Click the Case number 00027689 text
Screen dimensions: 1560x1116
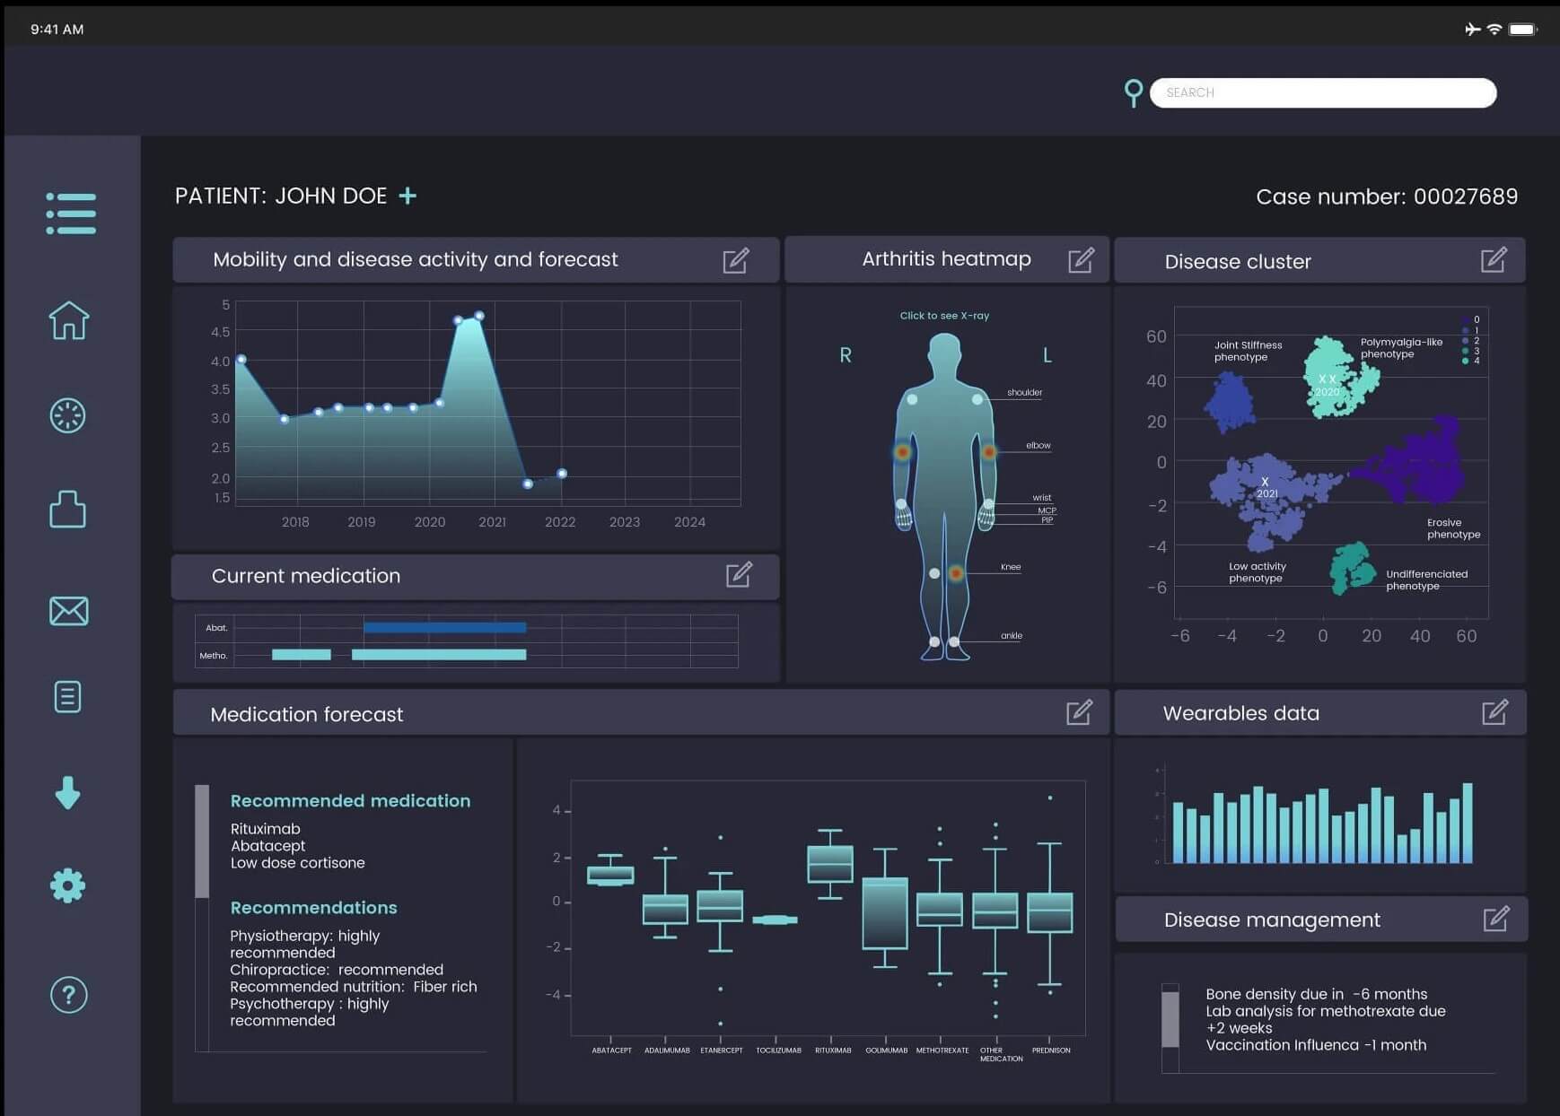1387,196
